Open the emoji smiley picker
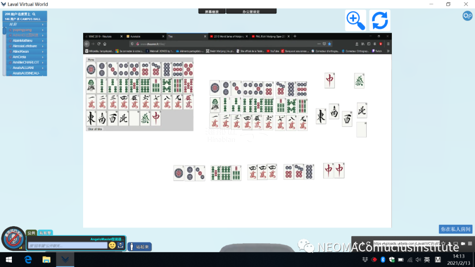 click(x=112, y=245)
